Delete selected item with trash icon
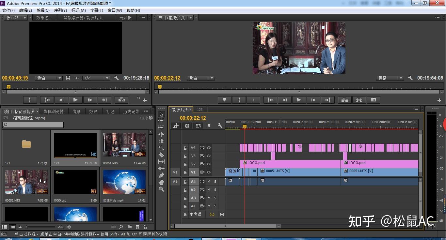 pyautogui.click(x=145, y=227)
